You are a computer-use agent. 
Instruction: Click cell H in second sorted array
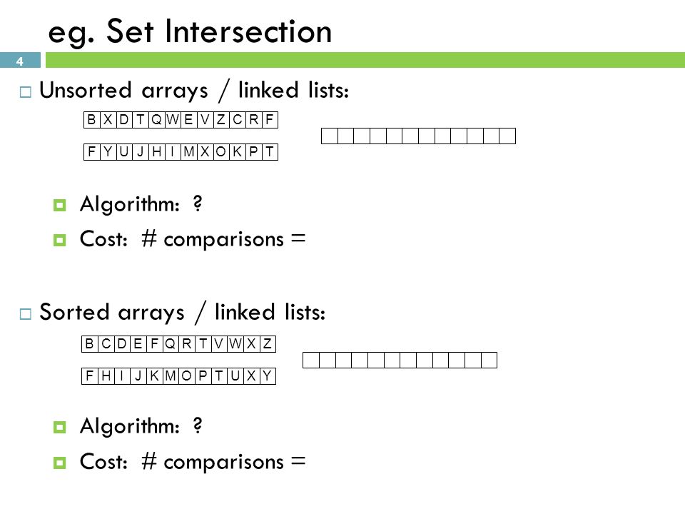[x=106, y=376]
